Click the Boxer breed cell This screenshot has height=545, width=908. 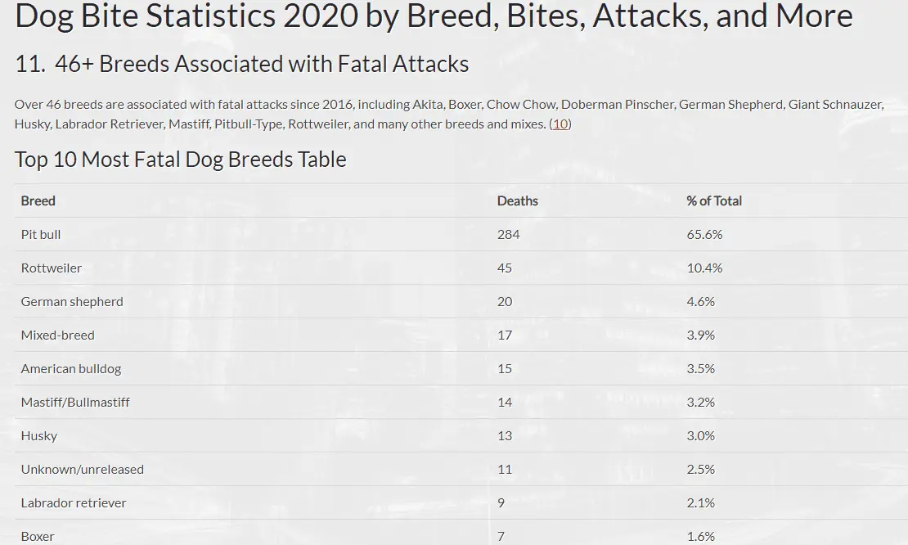point(38,536)
